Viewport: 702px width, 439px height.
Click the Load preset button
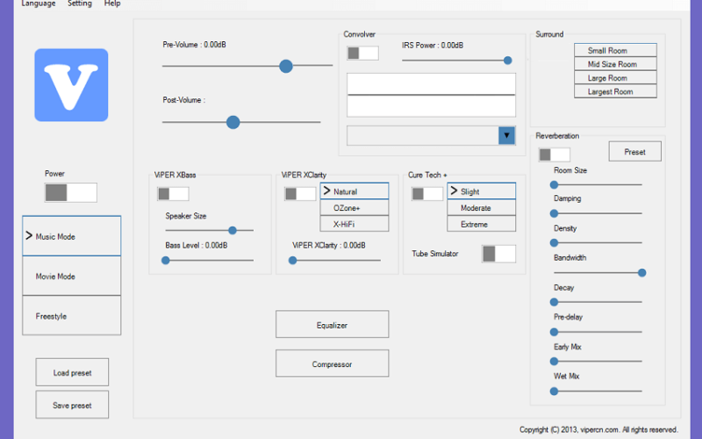(x=72, y=372)
